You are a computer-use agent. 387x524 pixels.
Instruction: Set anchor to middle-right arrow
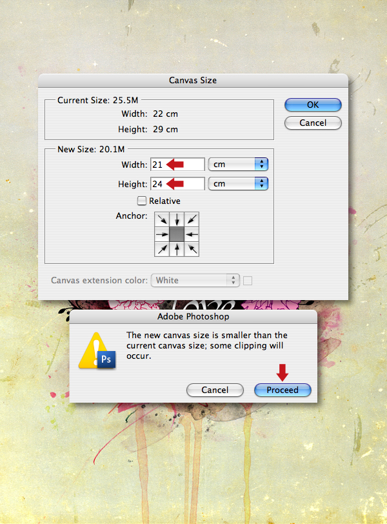[x=192, y=234]
